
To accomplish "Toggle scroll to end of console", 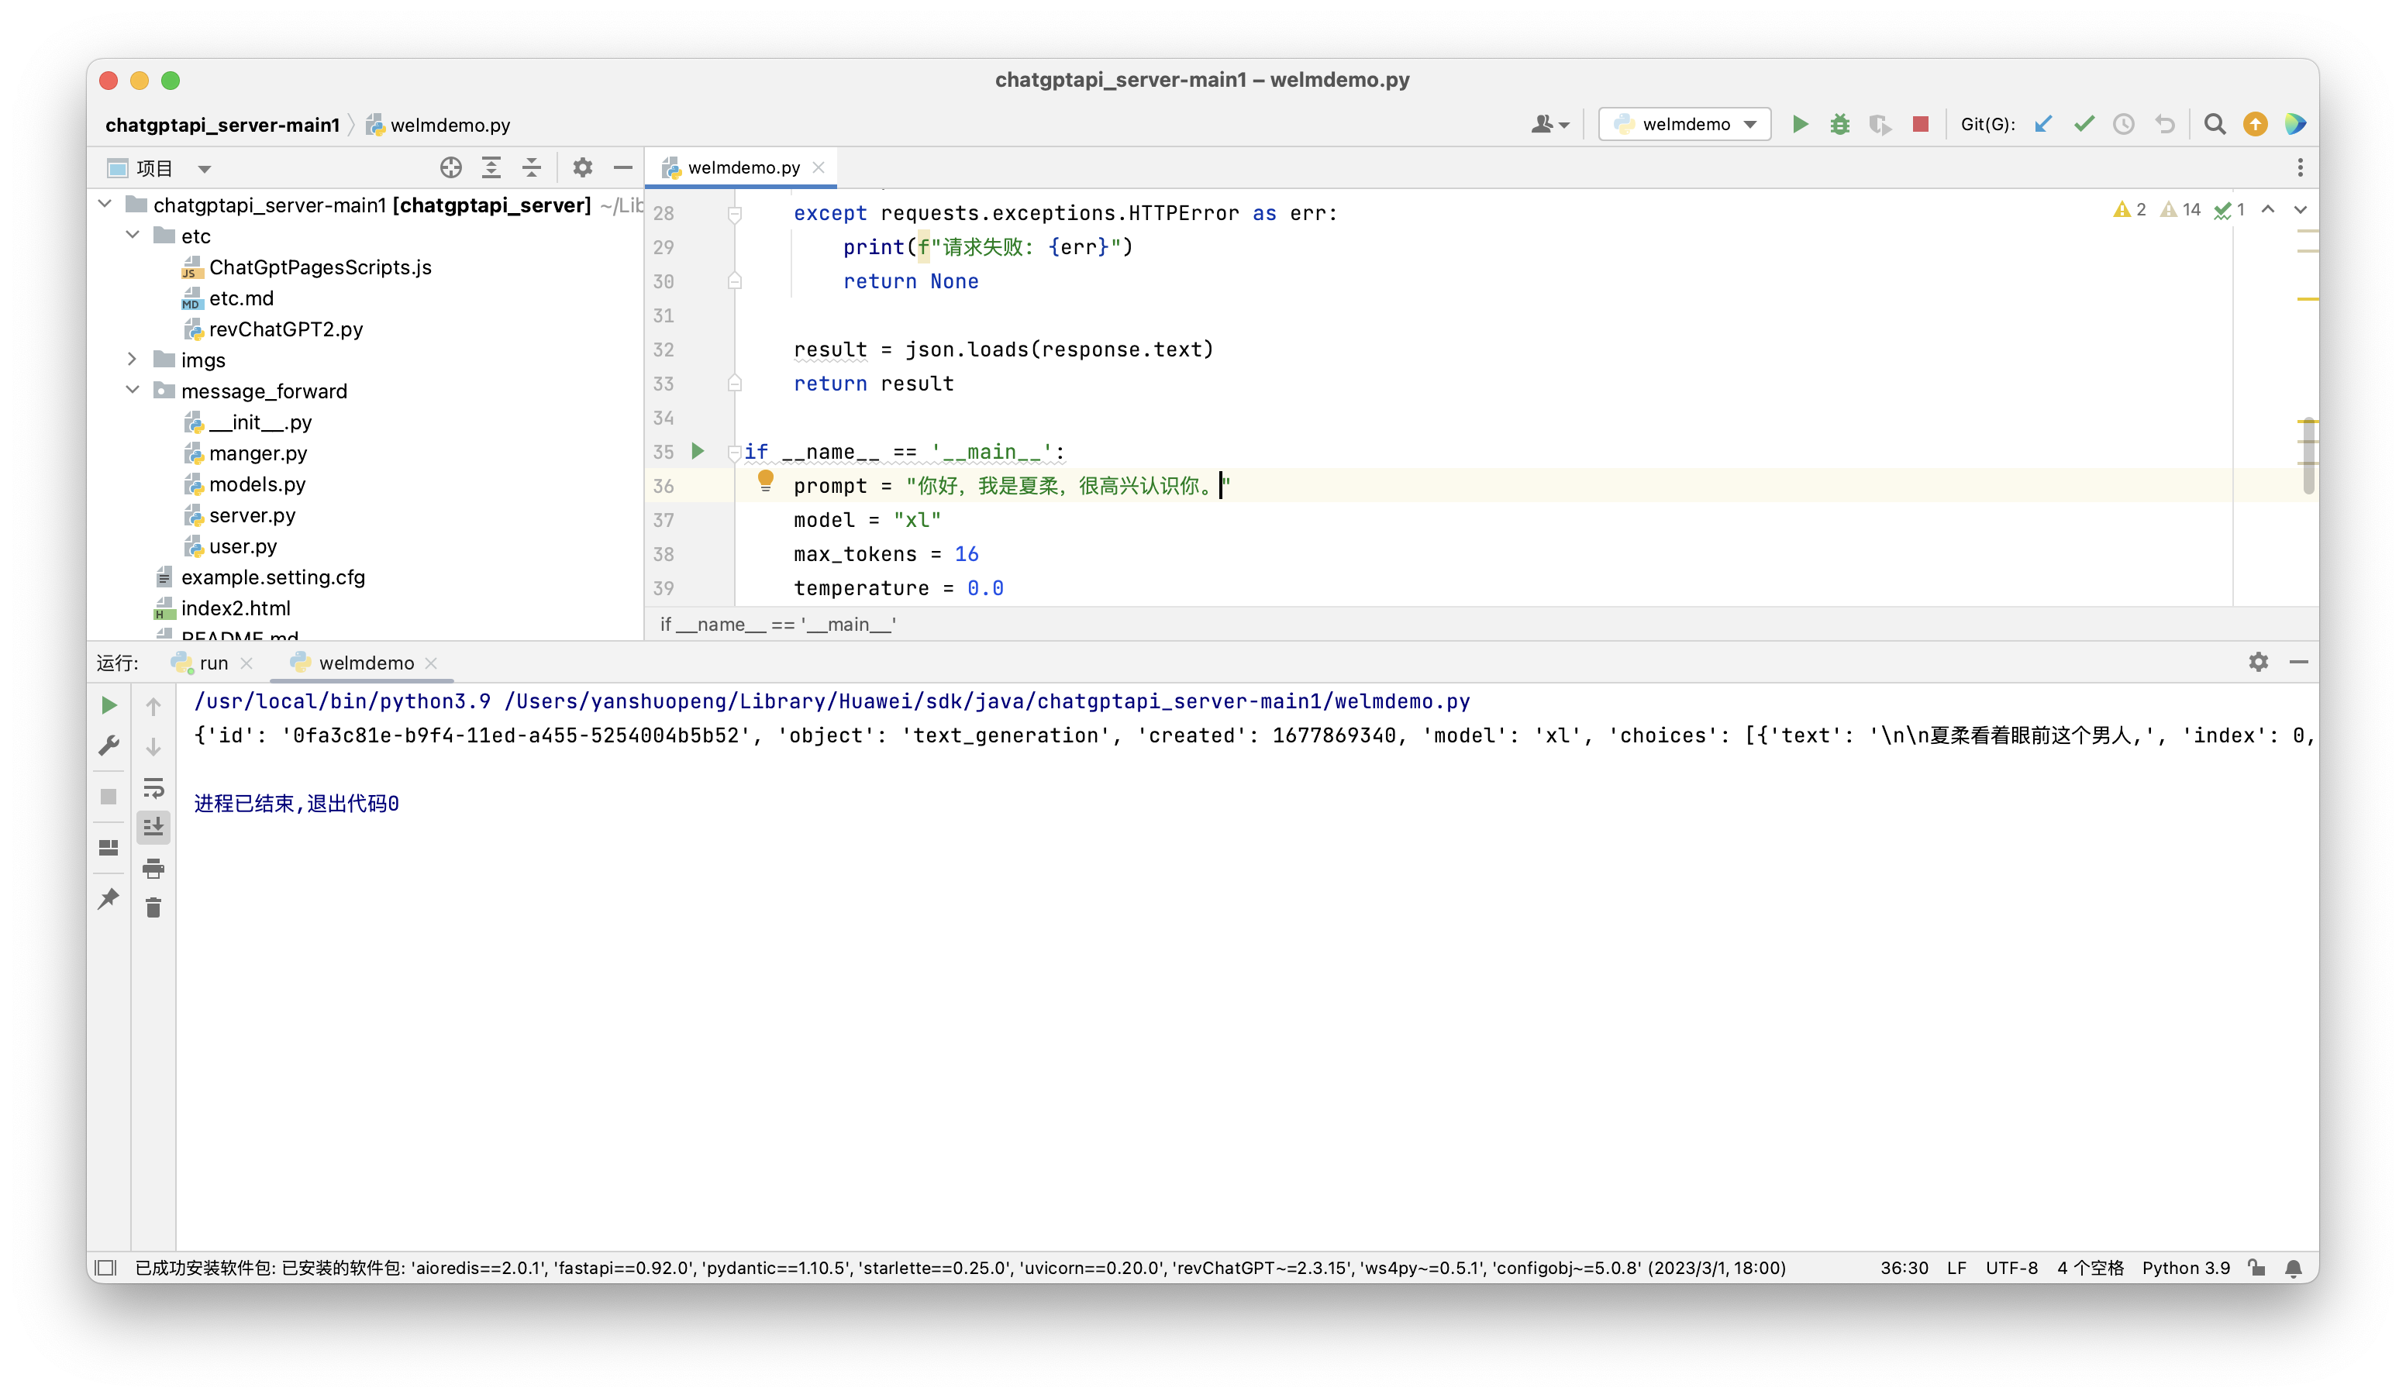I will click(x=153, y=826).
